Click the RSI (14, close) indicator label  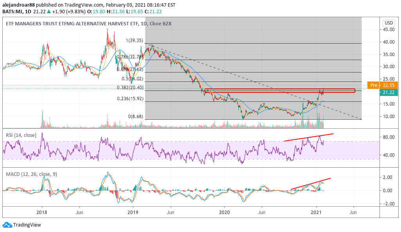(x=21, y=135)
